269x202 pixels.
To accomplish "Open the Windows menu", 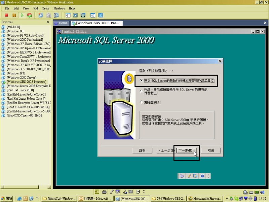I will (59, 8).
